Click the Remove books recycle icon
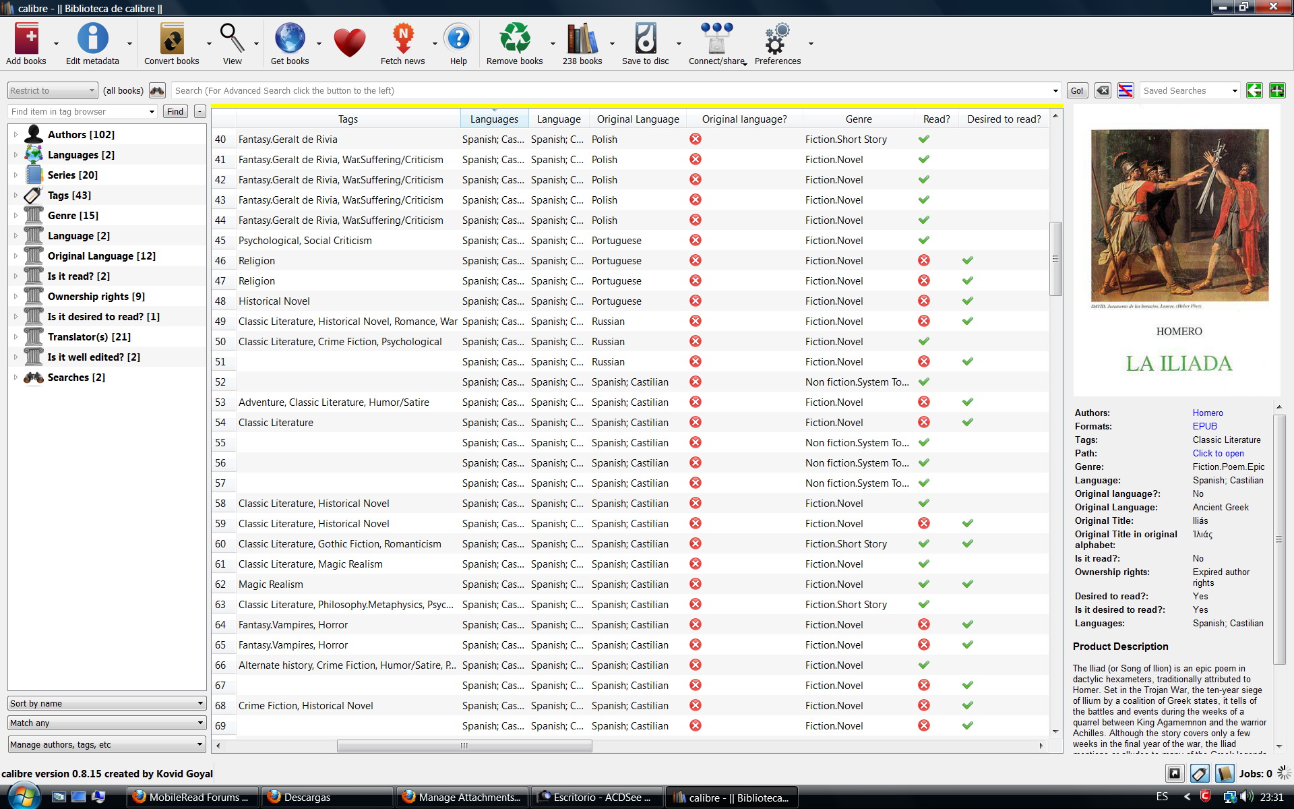Image resolution: width=1294 pixels, height=809 pixels. pos(514,39)
